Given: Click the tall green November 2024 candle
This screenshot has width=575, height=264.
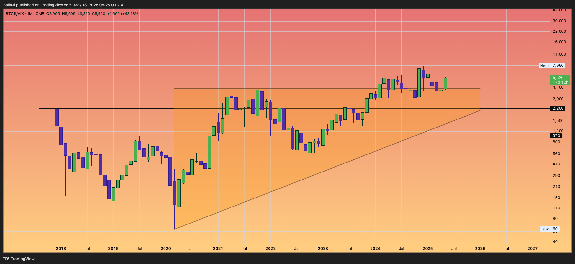Looking at the screenshot, I should 419,83.
